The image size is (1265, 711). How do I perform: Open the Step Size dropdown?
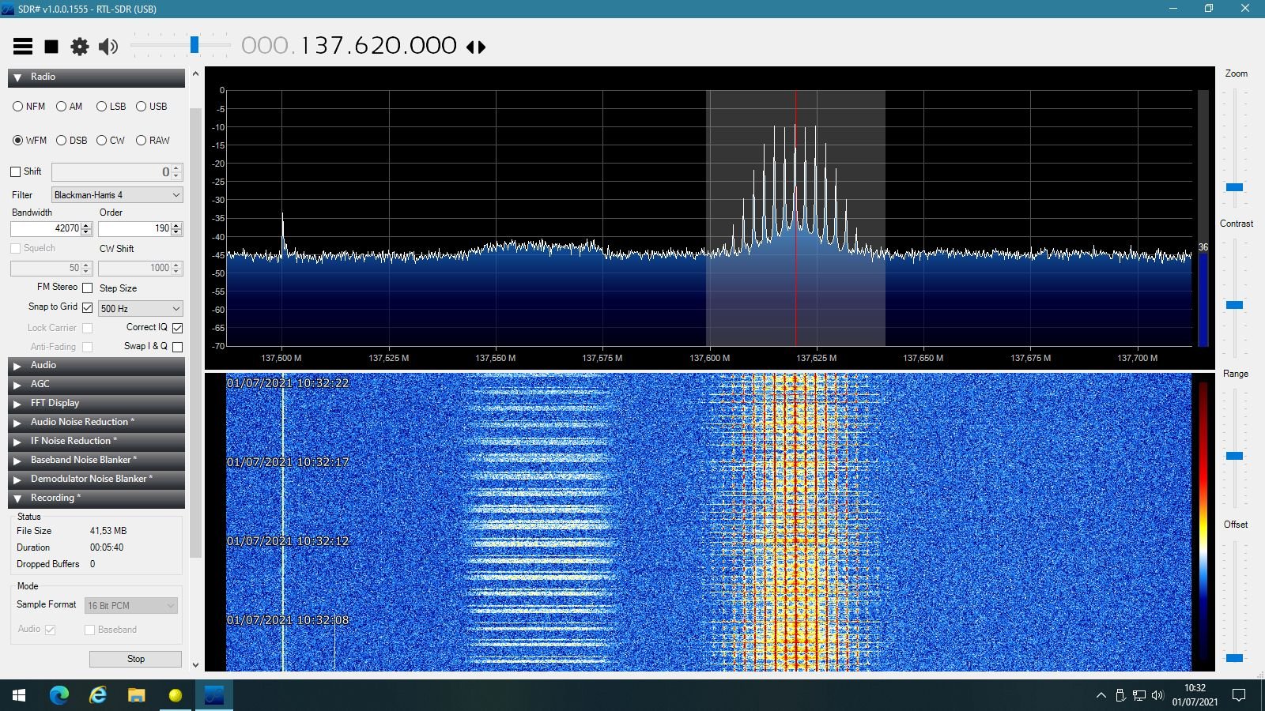pyautogui.click(x=141, y=309)
